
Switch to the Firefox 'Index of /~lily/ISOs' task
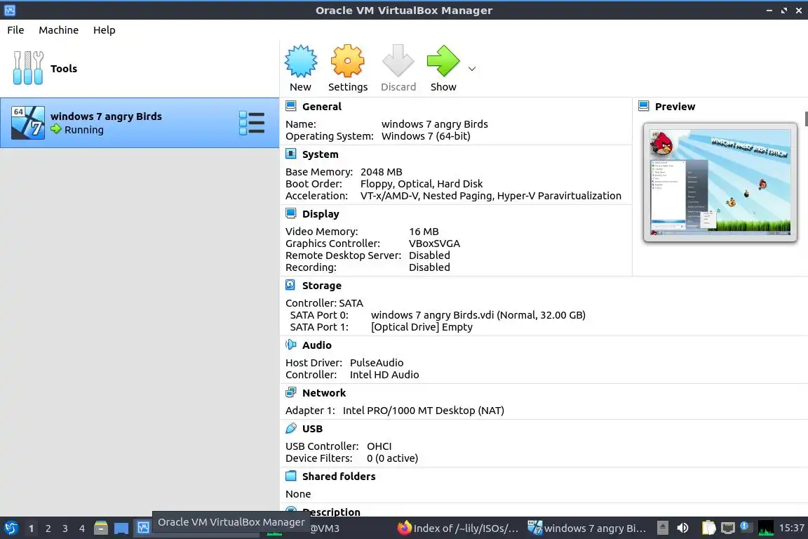pyautogui.click(x=457, y=528)
